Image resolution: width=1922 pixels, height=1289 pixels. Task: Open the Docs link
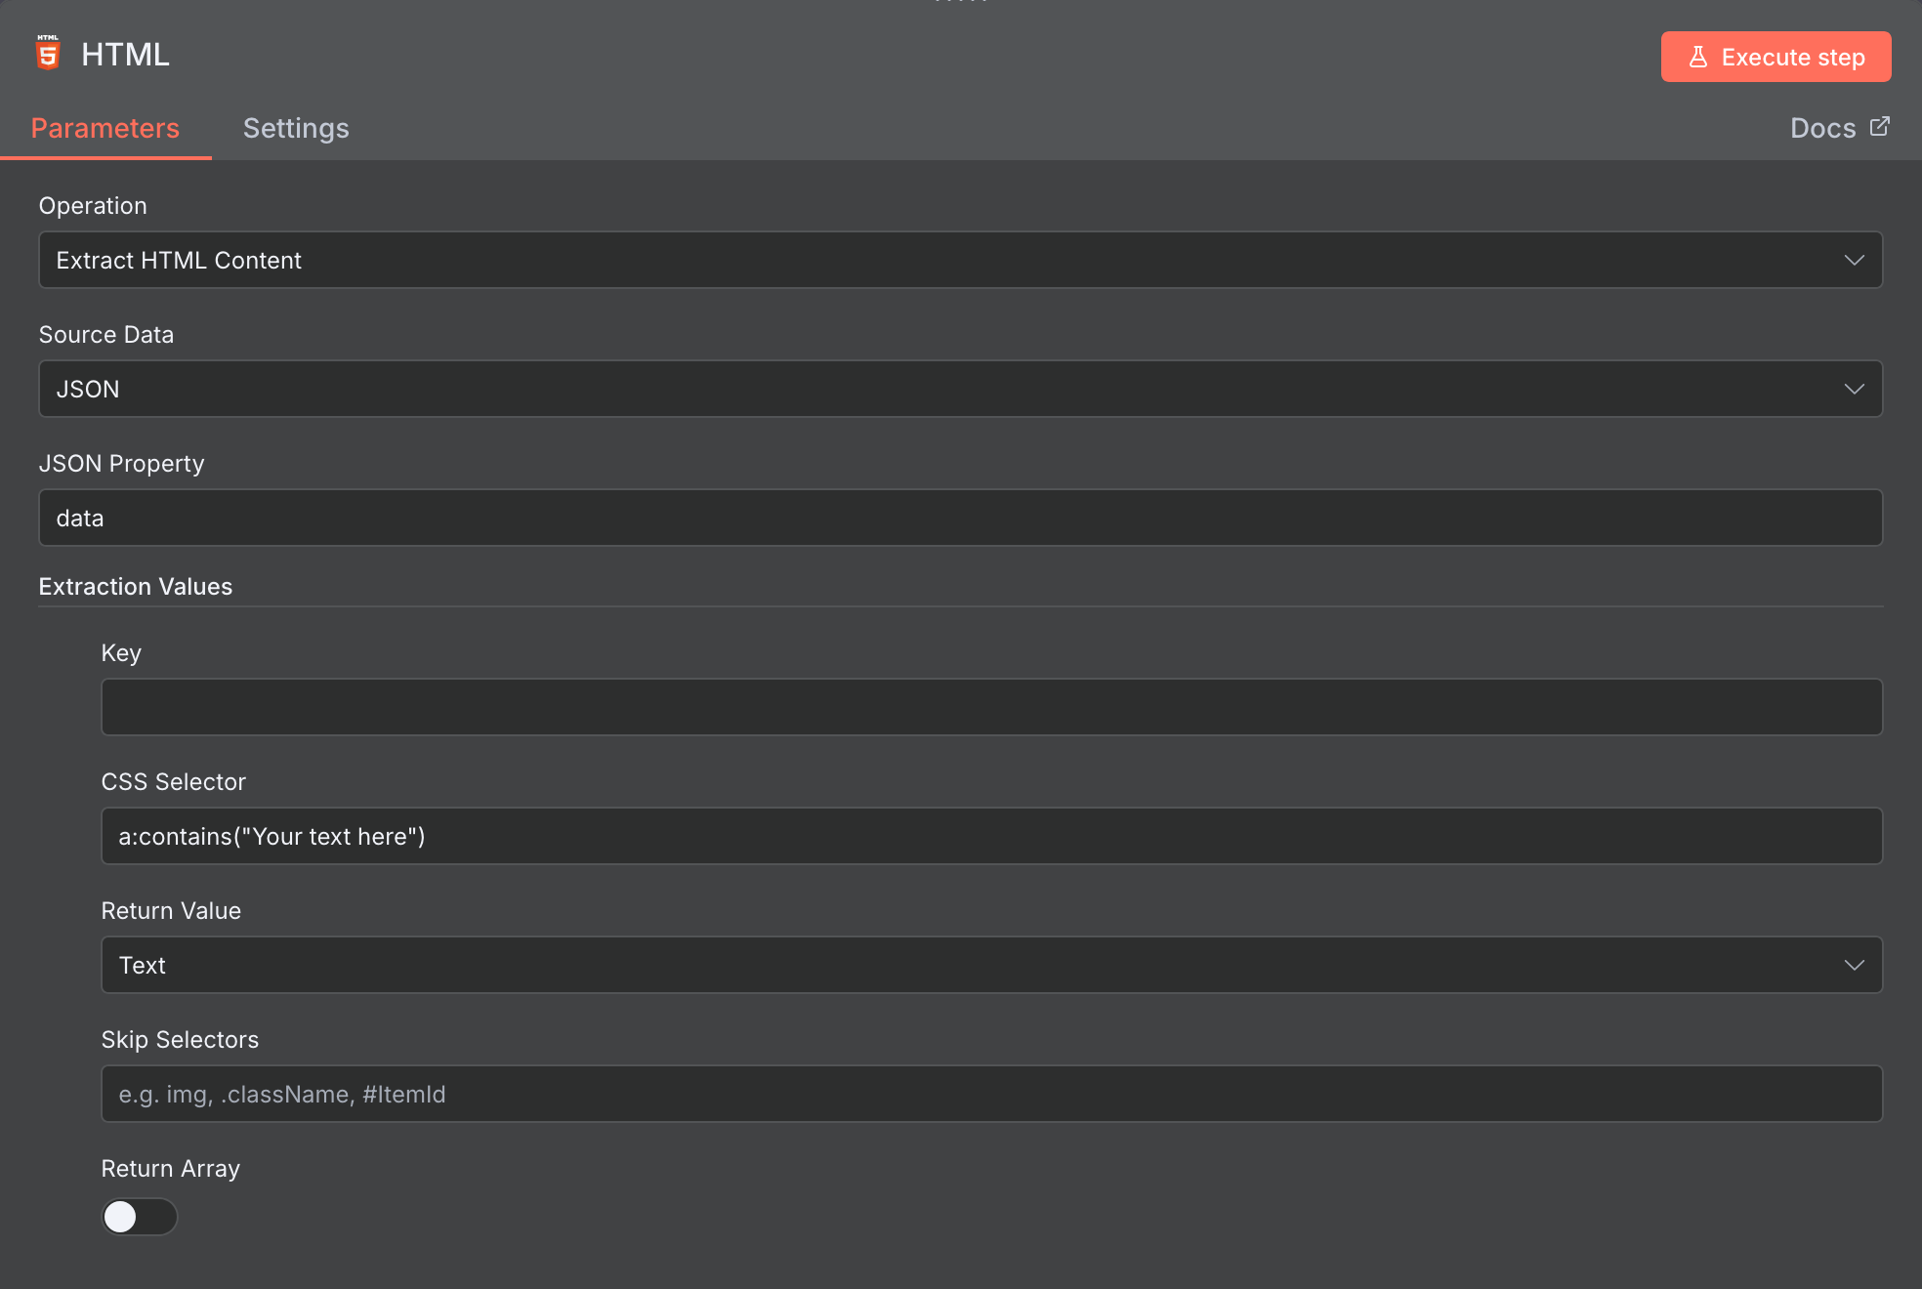point(1822,128)
